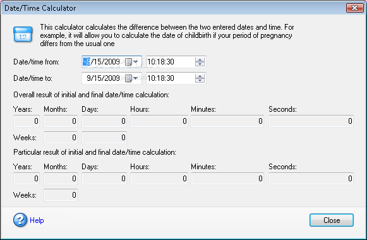The image size is (367, 240).
Task: Open the Help link
Action: (x=37, y=220)
